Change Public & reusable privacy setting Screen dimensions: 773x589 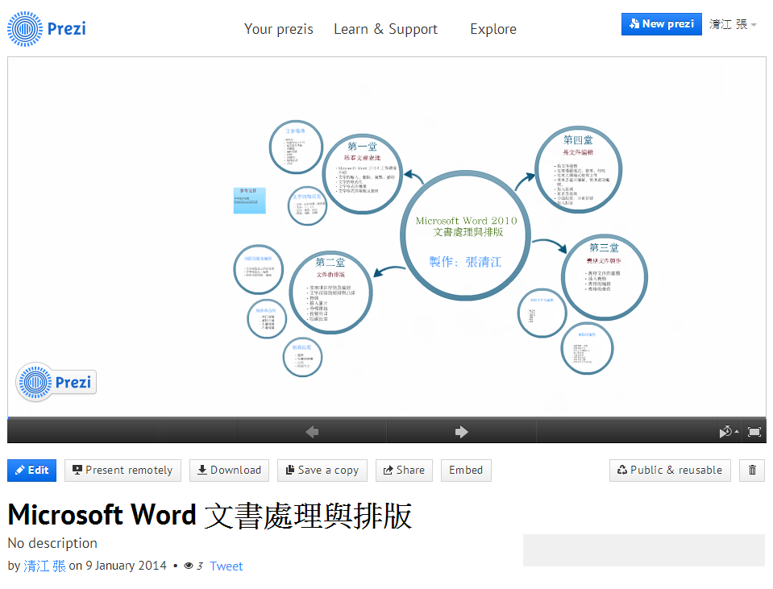(x=670, y=471)
